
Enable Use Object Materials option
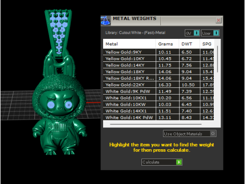tap(189, 133)
